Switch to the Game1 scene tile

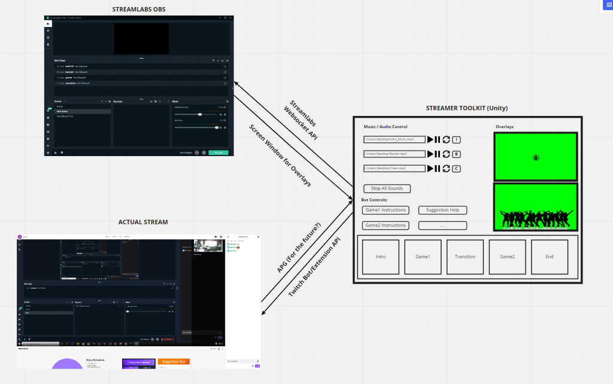tap(423, 257)
